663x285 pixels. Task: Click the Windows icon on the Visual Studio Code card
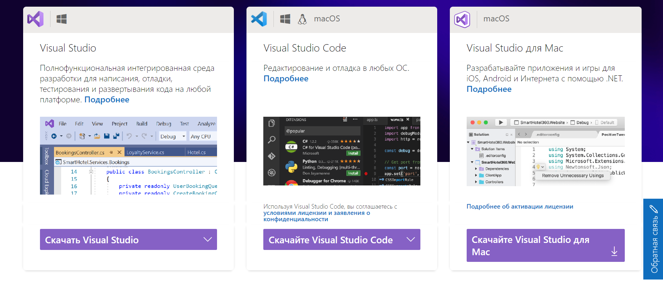click(x=285, y=19)
